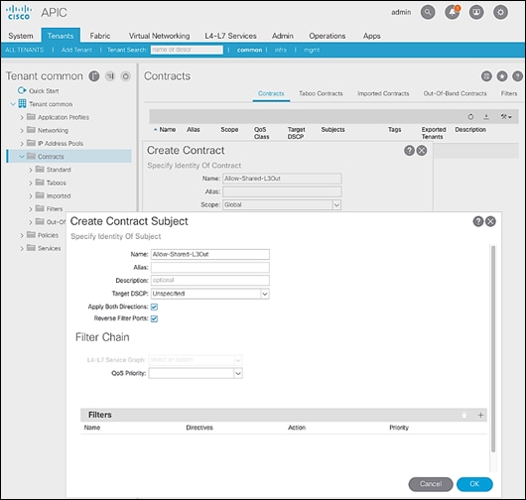
Task: Click the download icon in Contracts table toolbar
Action: click(x=486, y=117)
